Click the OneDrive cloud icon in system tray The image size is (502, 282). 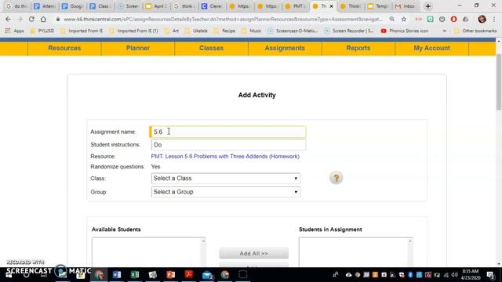click(348, 275)
